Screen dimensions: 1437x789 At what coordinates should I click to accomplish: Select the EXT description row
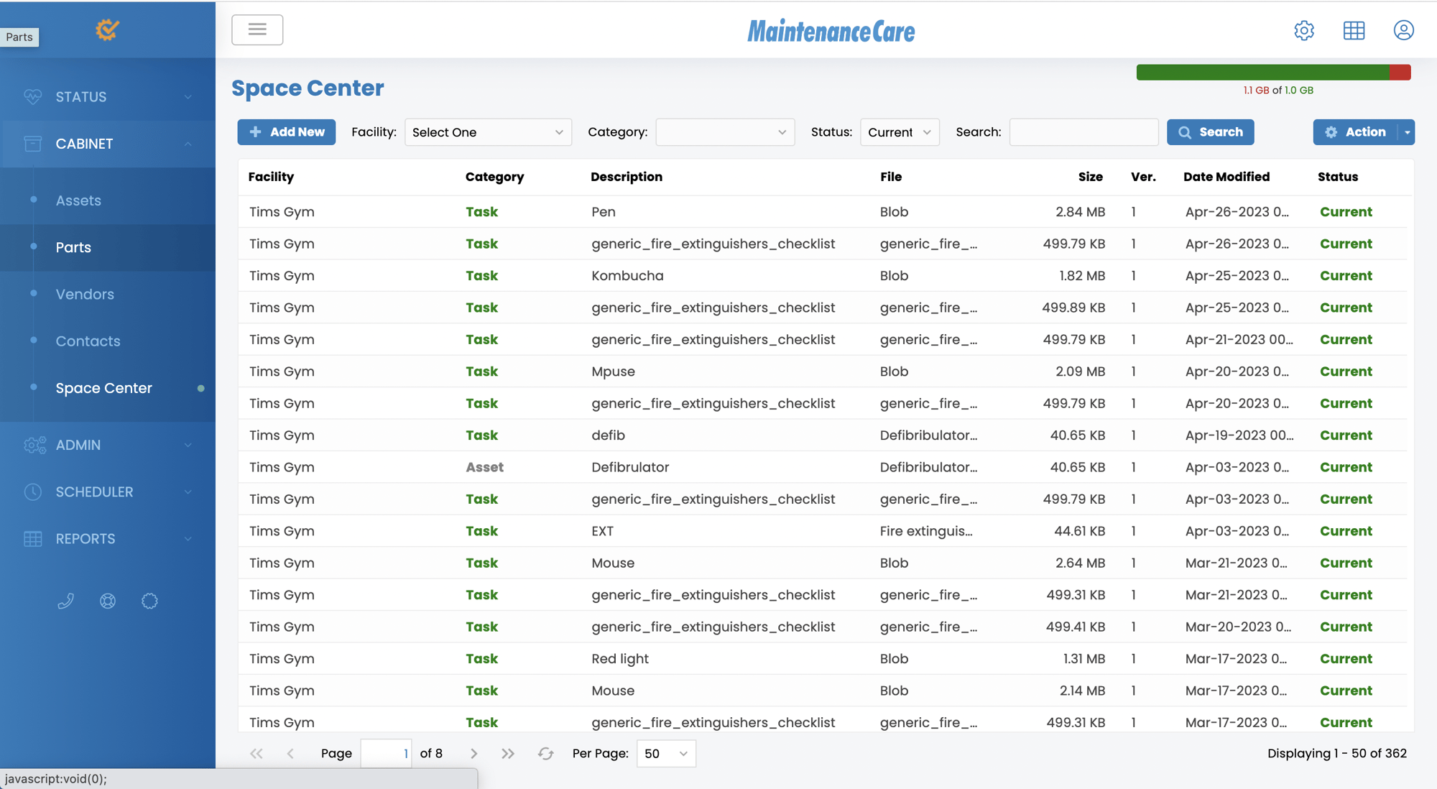[823, 531]
